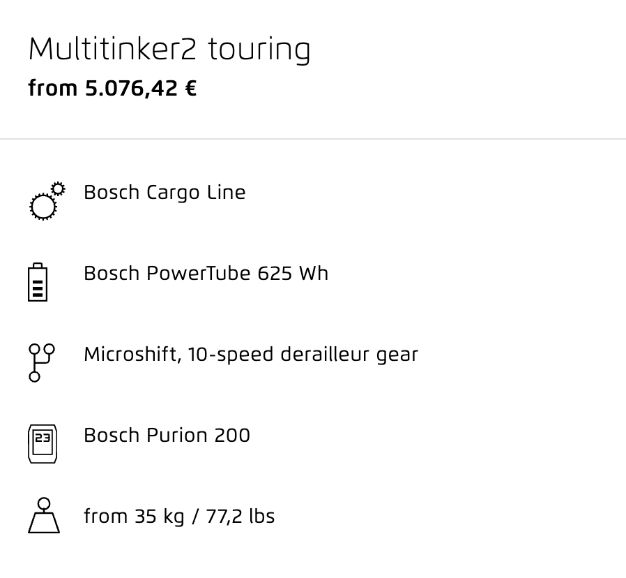
Task: Click the horizontal divider below the price
Action: tap(313, 139)
